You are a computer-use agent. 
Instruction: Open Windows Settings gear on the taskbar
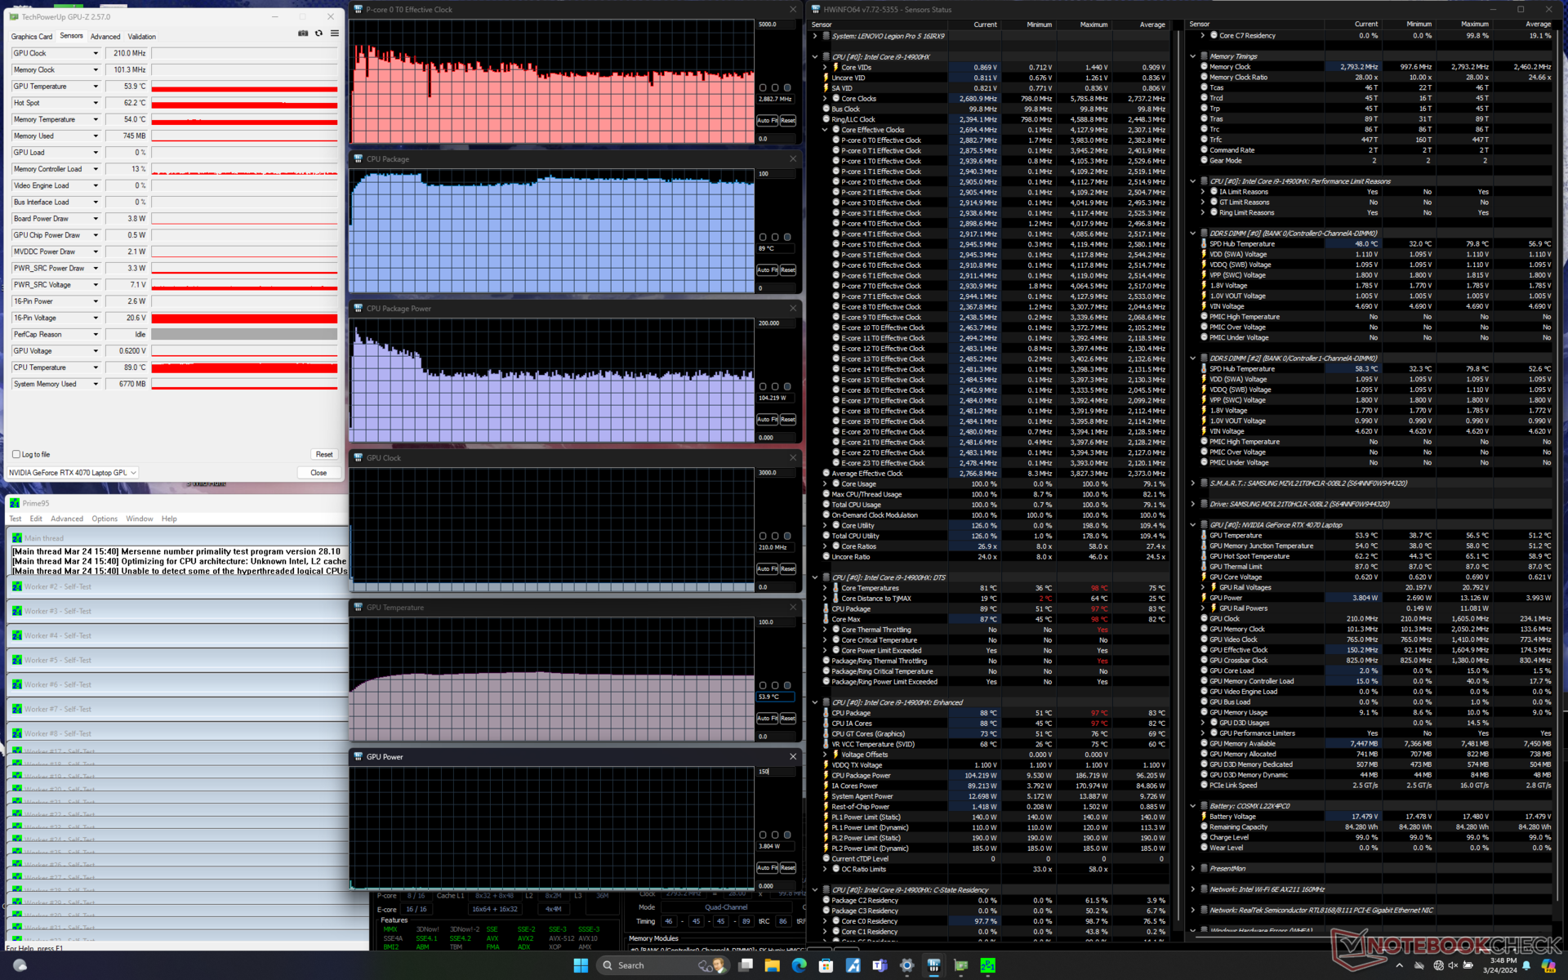click(x=906, y=965)
